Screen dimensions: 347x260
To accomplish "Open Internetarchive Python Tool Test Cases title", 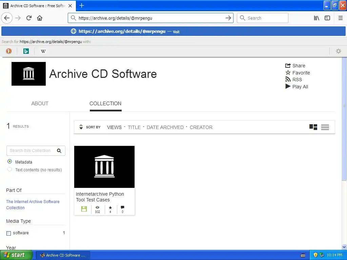I will pos(100,197).
